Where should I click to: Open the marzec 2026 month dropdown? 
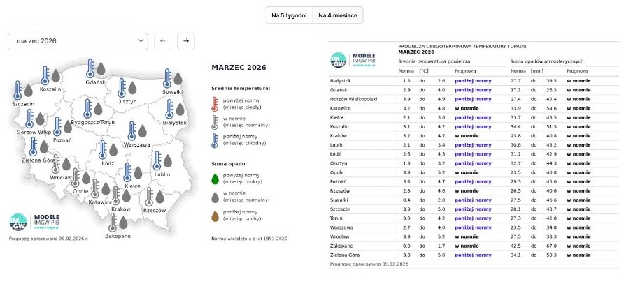pos(78,41)
